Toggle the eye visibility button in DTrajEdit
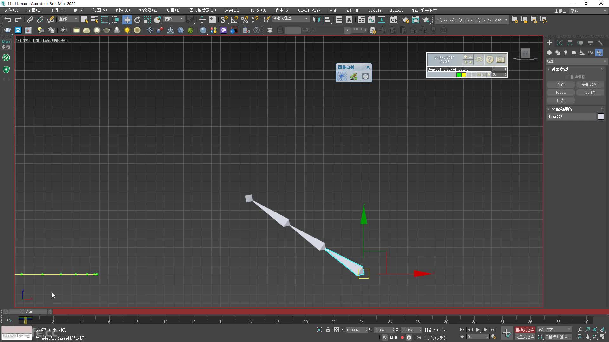The image size is (609, 342). tap(479, 60)
